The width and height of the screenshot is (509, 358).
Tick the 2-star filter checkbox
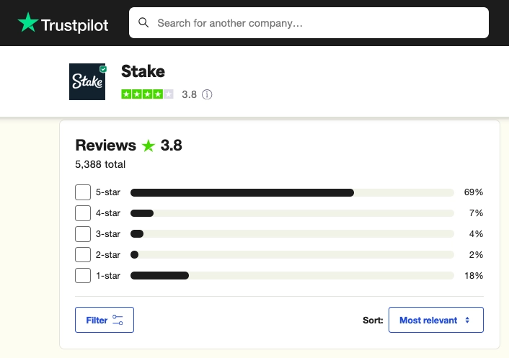point(83,254)
